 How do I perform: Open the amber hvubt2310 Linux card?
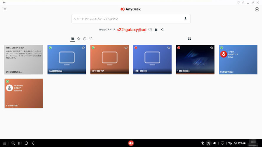238,59
